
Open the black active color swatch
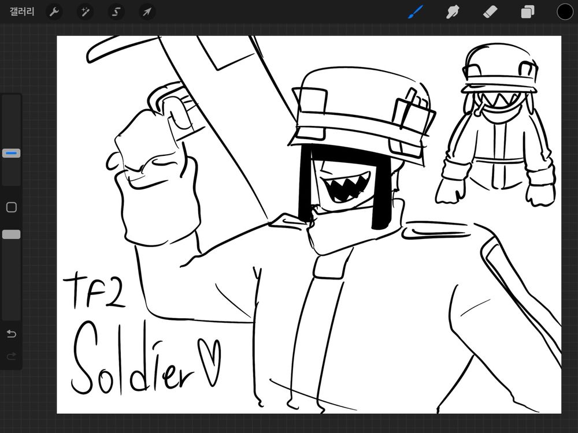pyautogui.click(x=565, y=12)
